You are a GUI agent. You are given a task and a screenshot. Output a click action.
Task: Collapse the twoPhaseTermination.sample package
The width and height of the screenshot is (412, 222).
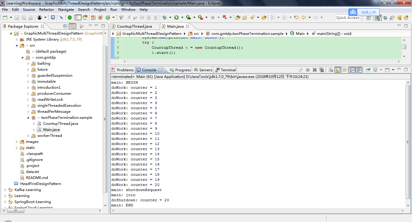pyautogui.click(x=28, y=118)
